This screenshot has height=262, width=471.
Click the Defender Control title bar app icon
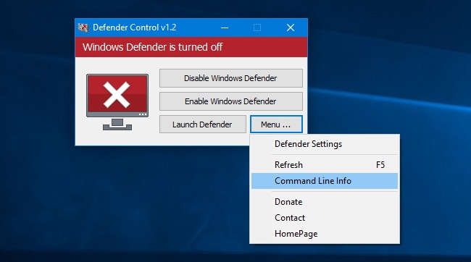pos(83,28)
